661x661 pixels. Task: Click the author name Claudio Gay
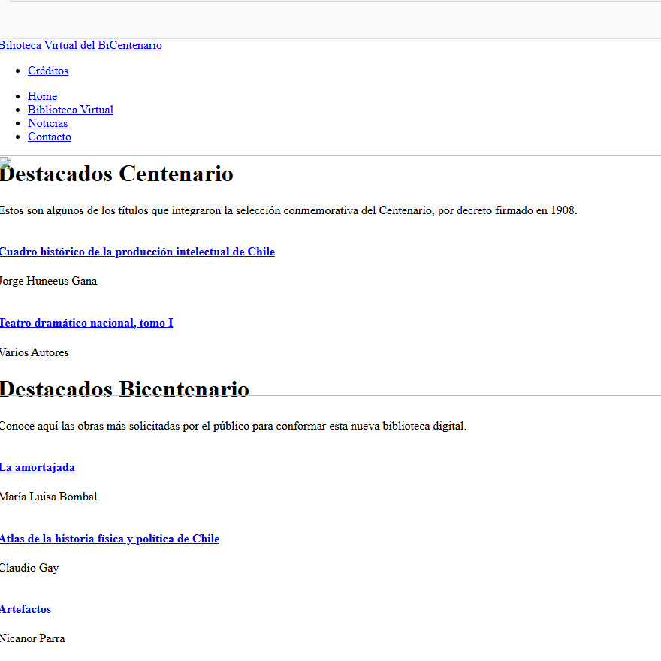pyautogui.click(x=29, y=568)
